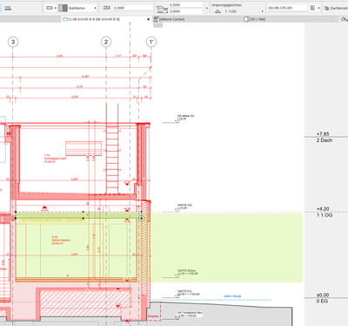Click the 3D / Alle tab icon

[x=246, y=19]
